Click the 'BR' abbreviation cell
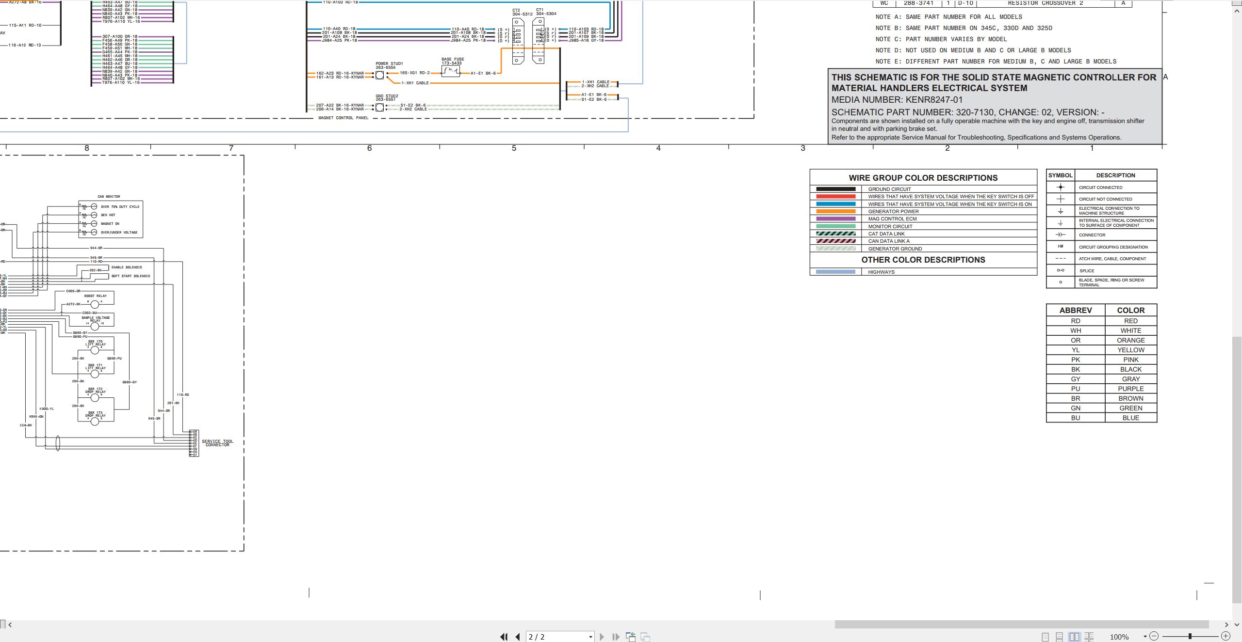The image size is (1242, 642). (1076, 398)
